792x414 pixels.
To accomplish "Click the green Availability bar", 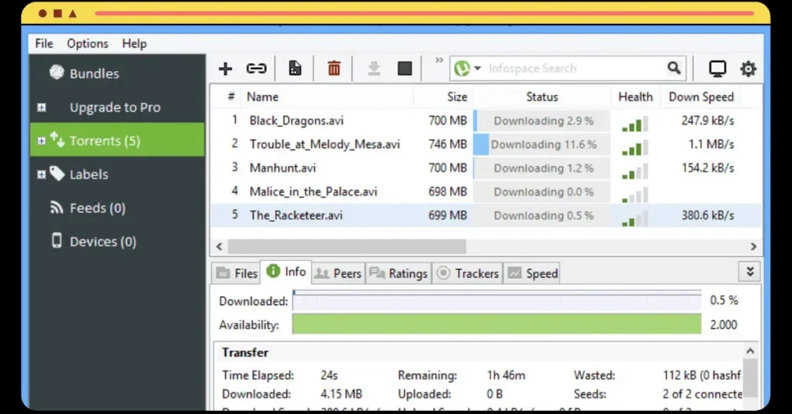I will click(497, 324).
